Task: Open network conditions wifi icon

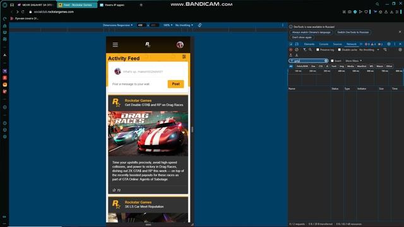Action: [385, 50]
